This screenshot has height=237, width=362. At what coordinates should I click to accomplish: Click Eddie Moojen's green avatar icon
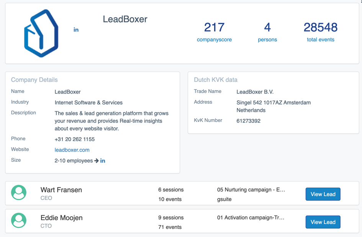pyautogui.click(x=19, y=221)
